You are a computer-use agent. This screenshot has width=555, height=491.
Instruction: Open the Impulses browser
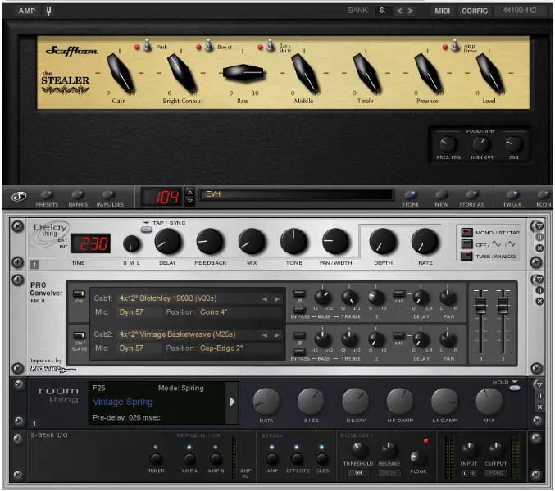pyautogui.click(x=109, y=194)
